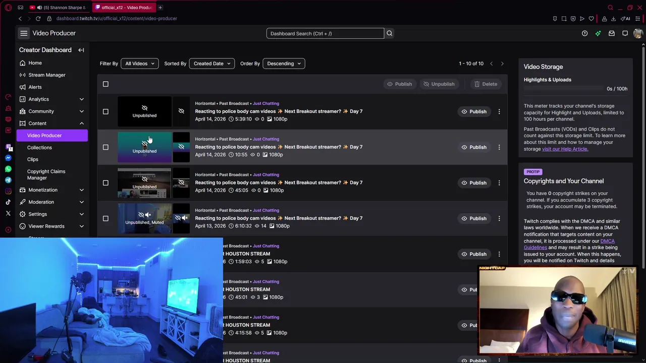
Task: Open the user avatar menu
Action: (x=638, y=33)
